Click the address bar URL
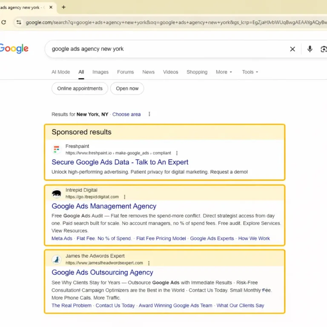The height and width of the screenshot is (327, 327). coord(176,22)
